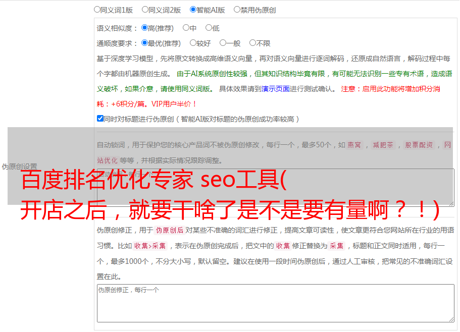
Task: Click inside the 伪原创修正 textarea
Action: click(276, 303)
